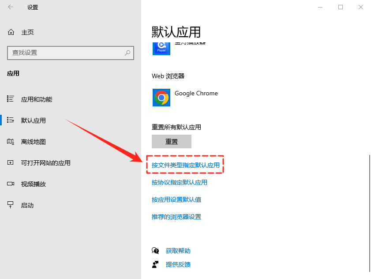Click the 获取帮助 chat icon

155,251
